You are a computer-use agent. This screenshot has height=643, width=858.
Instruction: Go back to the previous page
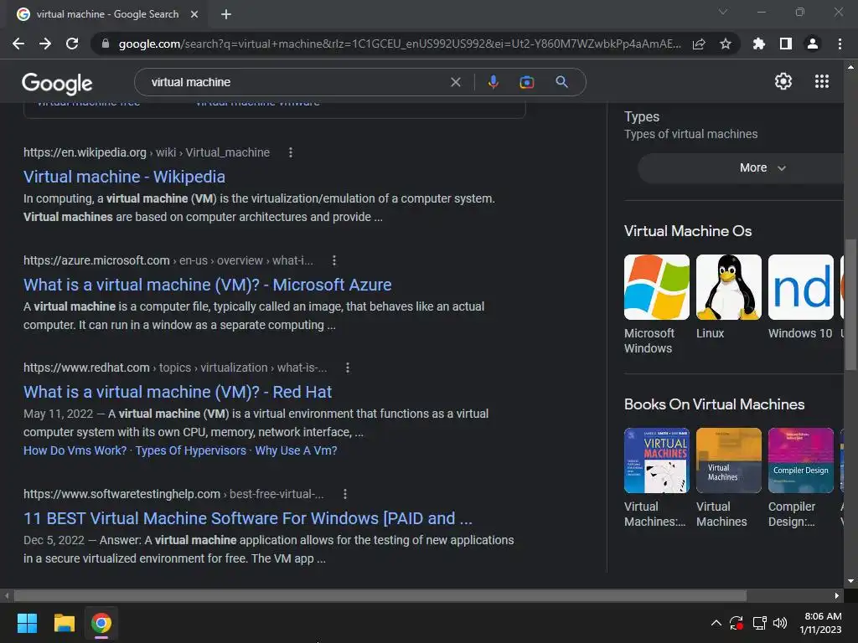click(18, 44)
